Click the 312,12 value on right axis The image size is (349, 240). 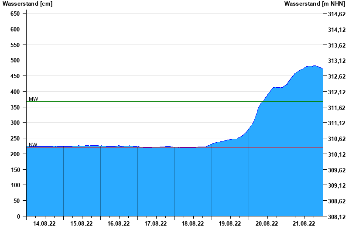(x=337, y=92)
